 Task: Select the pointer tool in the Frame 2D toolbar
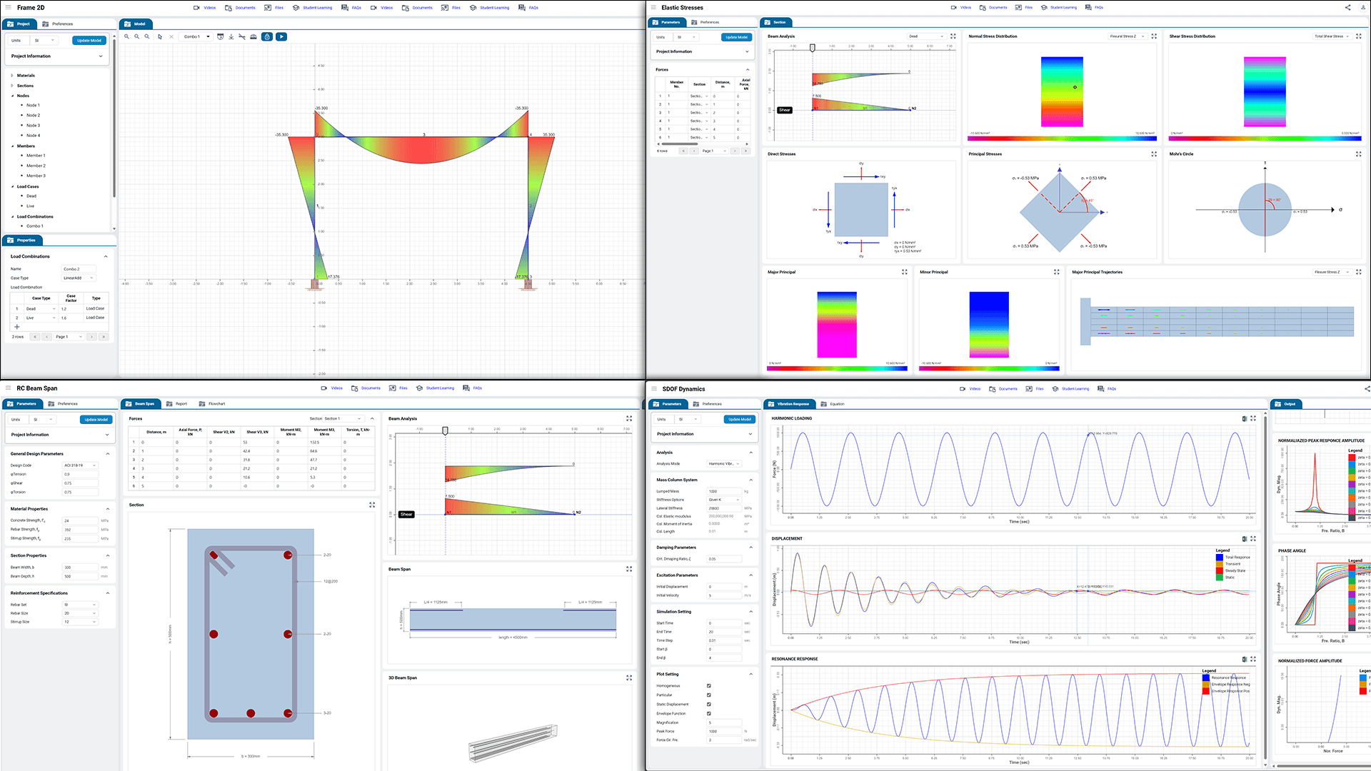pos(160,36)
